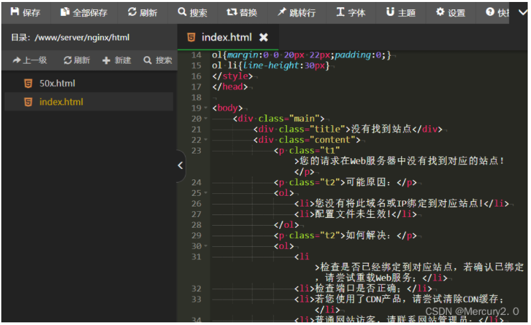Go up one level (上一级) in the file panel

click(30, 60)
